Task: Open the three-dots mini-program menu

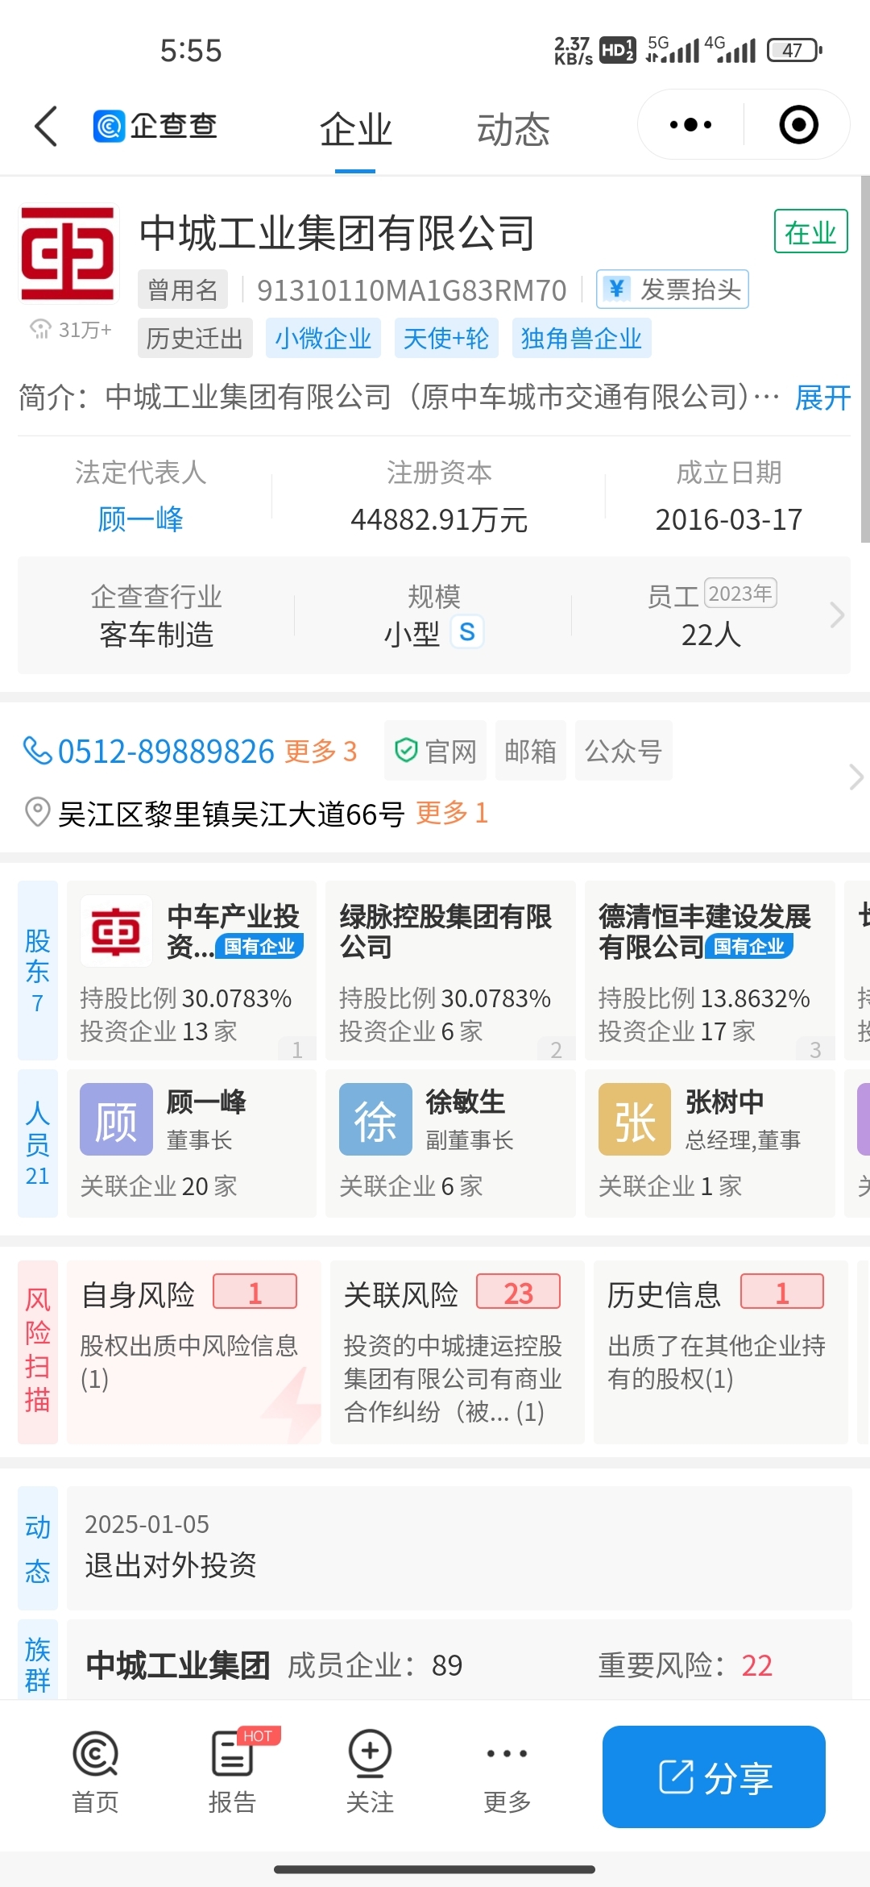Action: [690, 125]
